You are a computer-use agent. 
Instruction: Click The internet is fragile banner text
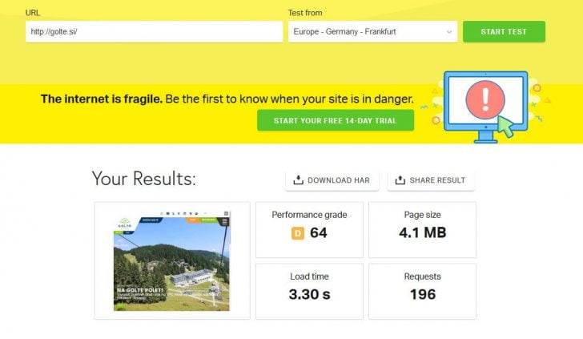tap(227, 99)
